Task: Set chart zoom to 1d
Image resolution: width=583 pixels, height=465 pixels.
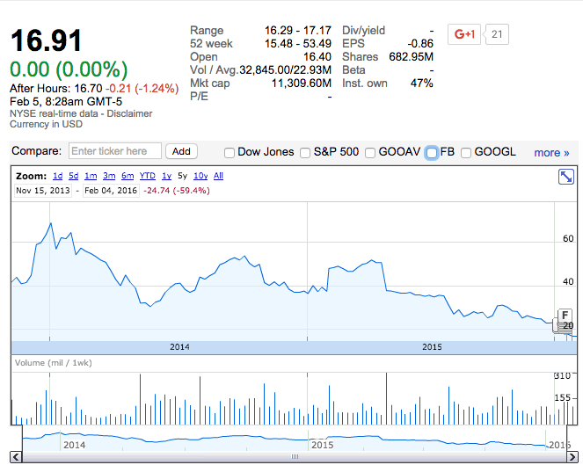Action: (x=57, y=176)
